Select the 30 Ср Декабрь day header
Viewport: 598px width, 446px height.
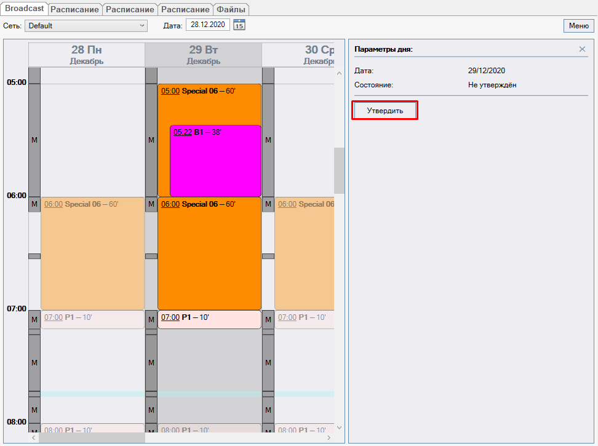(x=298, y=55)
